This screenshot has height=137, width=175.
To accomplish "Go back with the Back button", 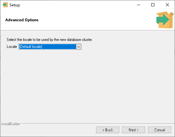I will 107,130.
